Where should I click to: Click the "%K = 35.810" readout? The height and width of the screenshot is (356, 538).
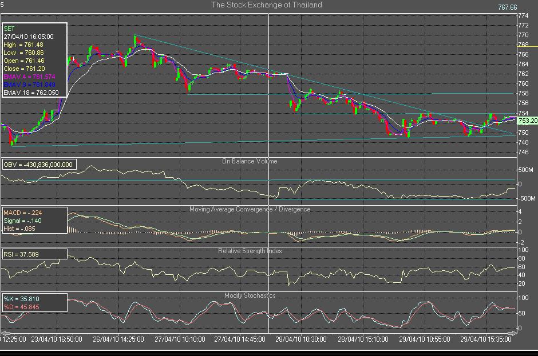point(21,299)
